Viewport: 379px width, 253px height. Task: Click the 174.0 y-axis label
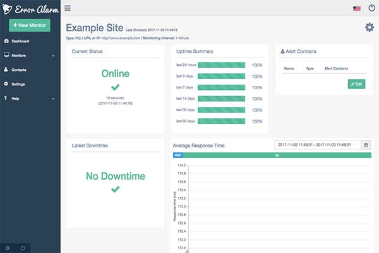[182, 165]
